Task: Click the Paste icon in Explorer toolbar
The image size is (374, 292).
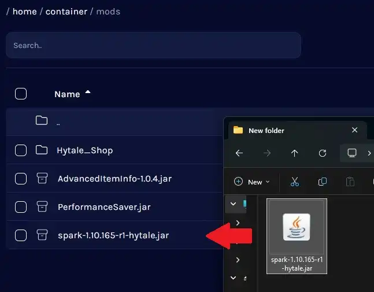Action: 350,182
